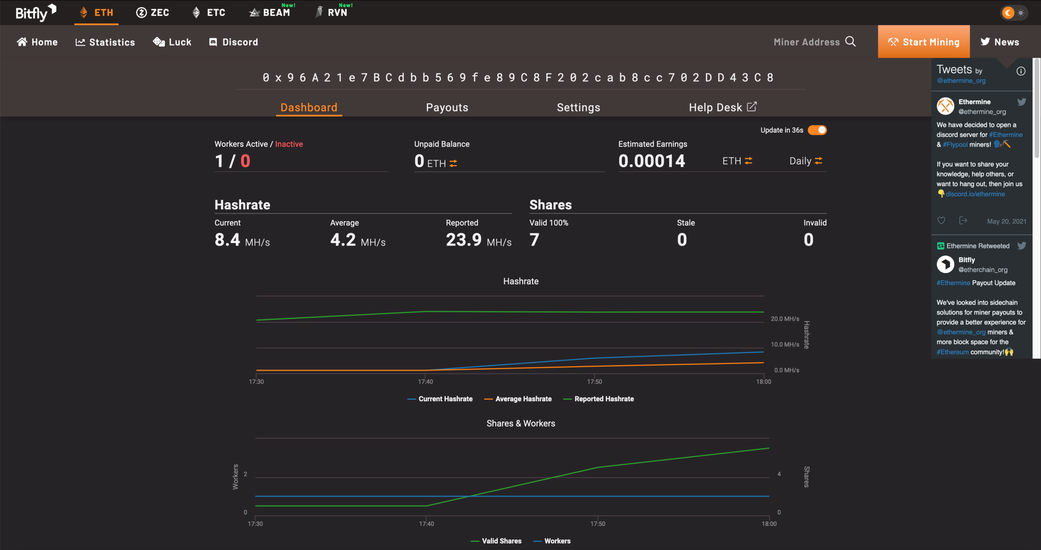Click the Bitfly logo
The image size is (1041, 550).
coord(36,13)
